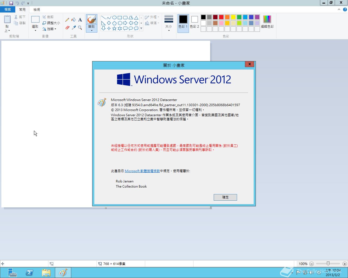
Task: Click the 複製 copy icon
Action: pyautogui.click(x=16, y=23)
